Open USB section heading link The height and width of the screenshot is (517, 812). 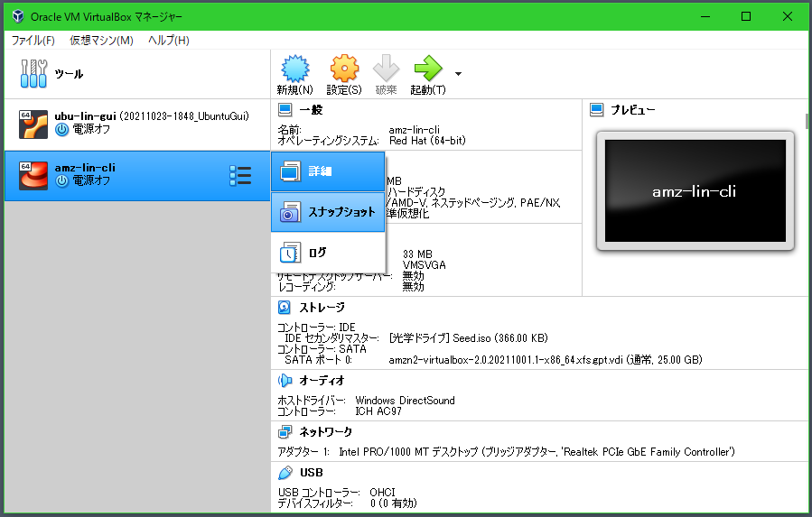tap(312, 473)
